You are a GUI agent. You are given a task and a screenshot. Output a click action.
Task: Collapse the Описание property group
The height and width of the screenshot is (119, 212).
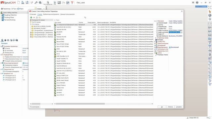point(155,21)
